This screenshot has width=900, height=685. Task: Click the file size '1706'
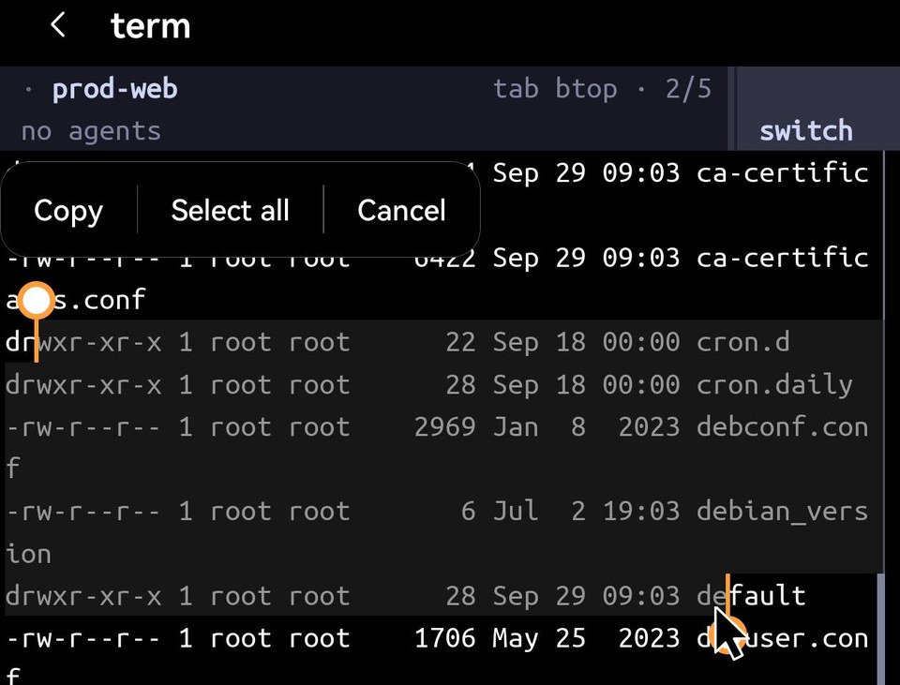pos(444,638)
